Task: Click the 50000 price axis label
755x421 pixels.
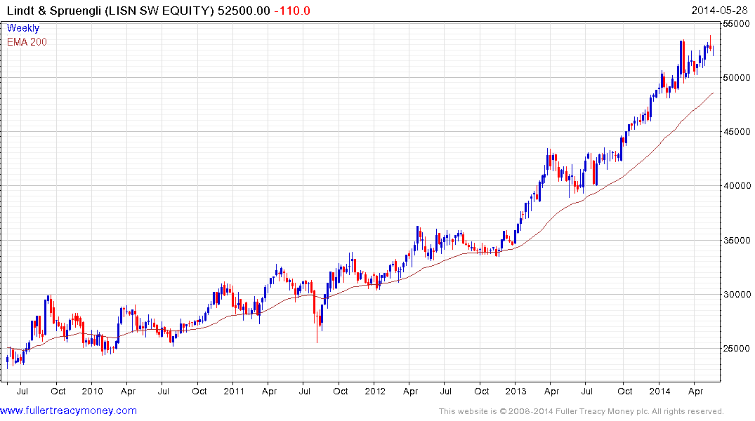Action: click(x=737, y=77)
